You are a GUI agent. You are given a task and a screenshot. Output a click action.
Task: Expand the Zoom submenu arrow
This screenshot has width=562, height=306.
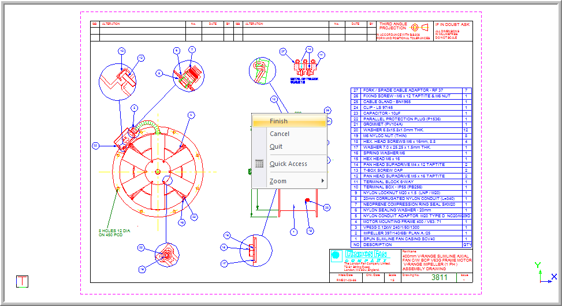click(x=322, y=181)
